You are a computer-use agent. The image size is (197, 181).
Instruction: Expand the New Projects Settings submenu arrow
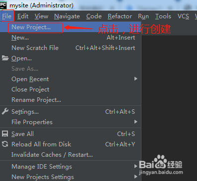pos(136,177)
